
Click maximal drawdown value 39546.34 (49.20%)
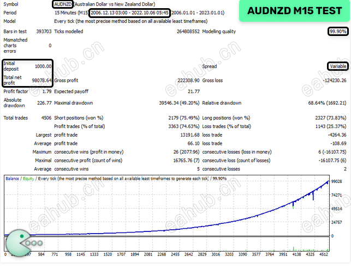(x=179, y=103)
